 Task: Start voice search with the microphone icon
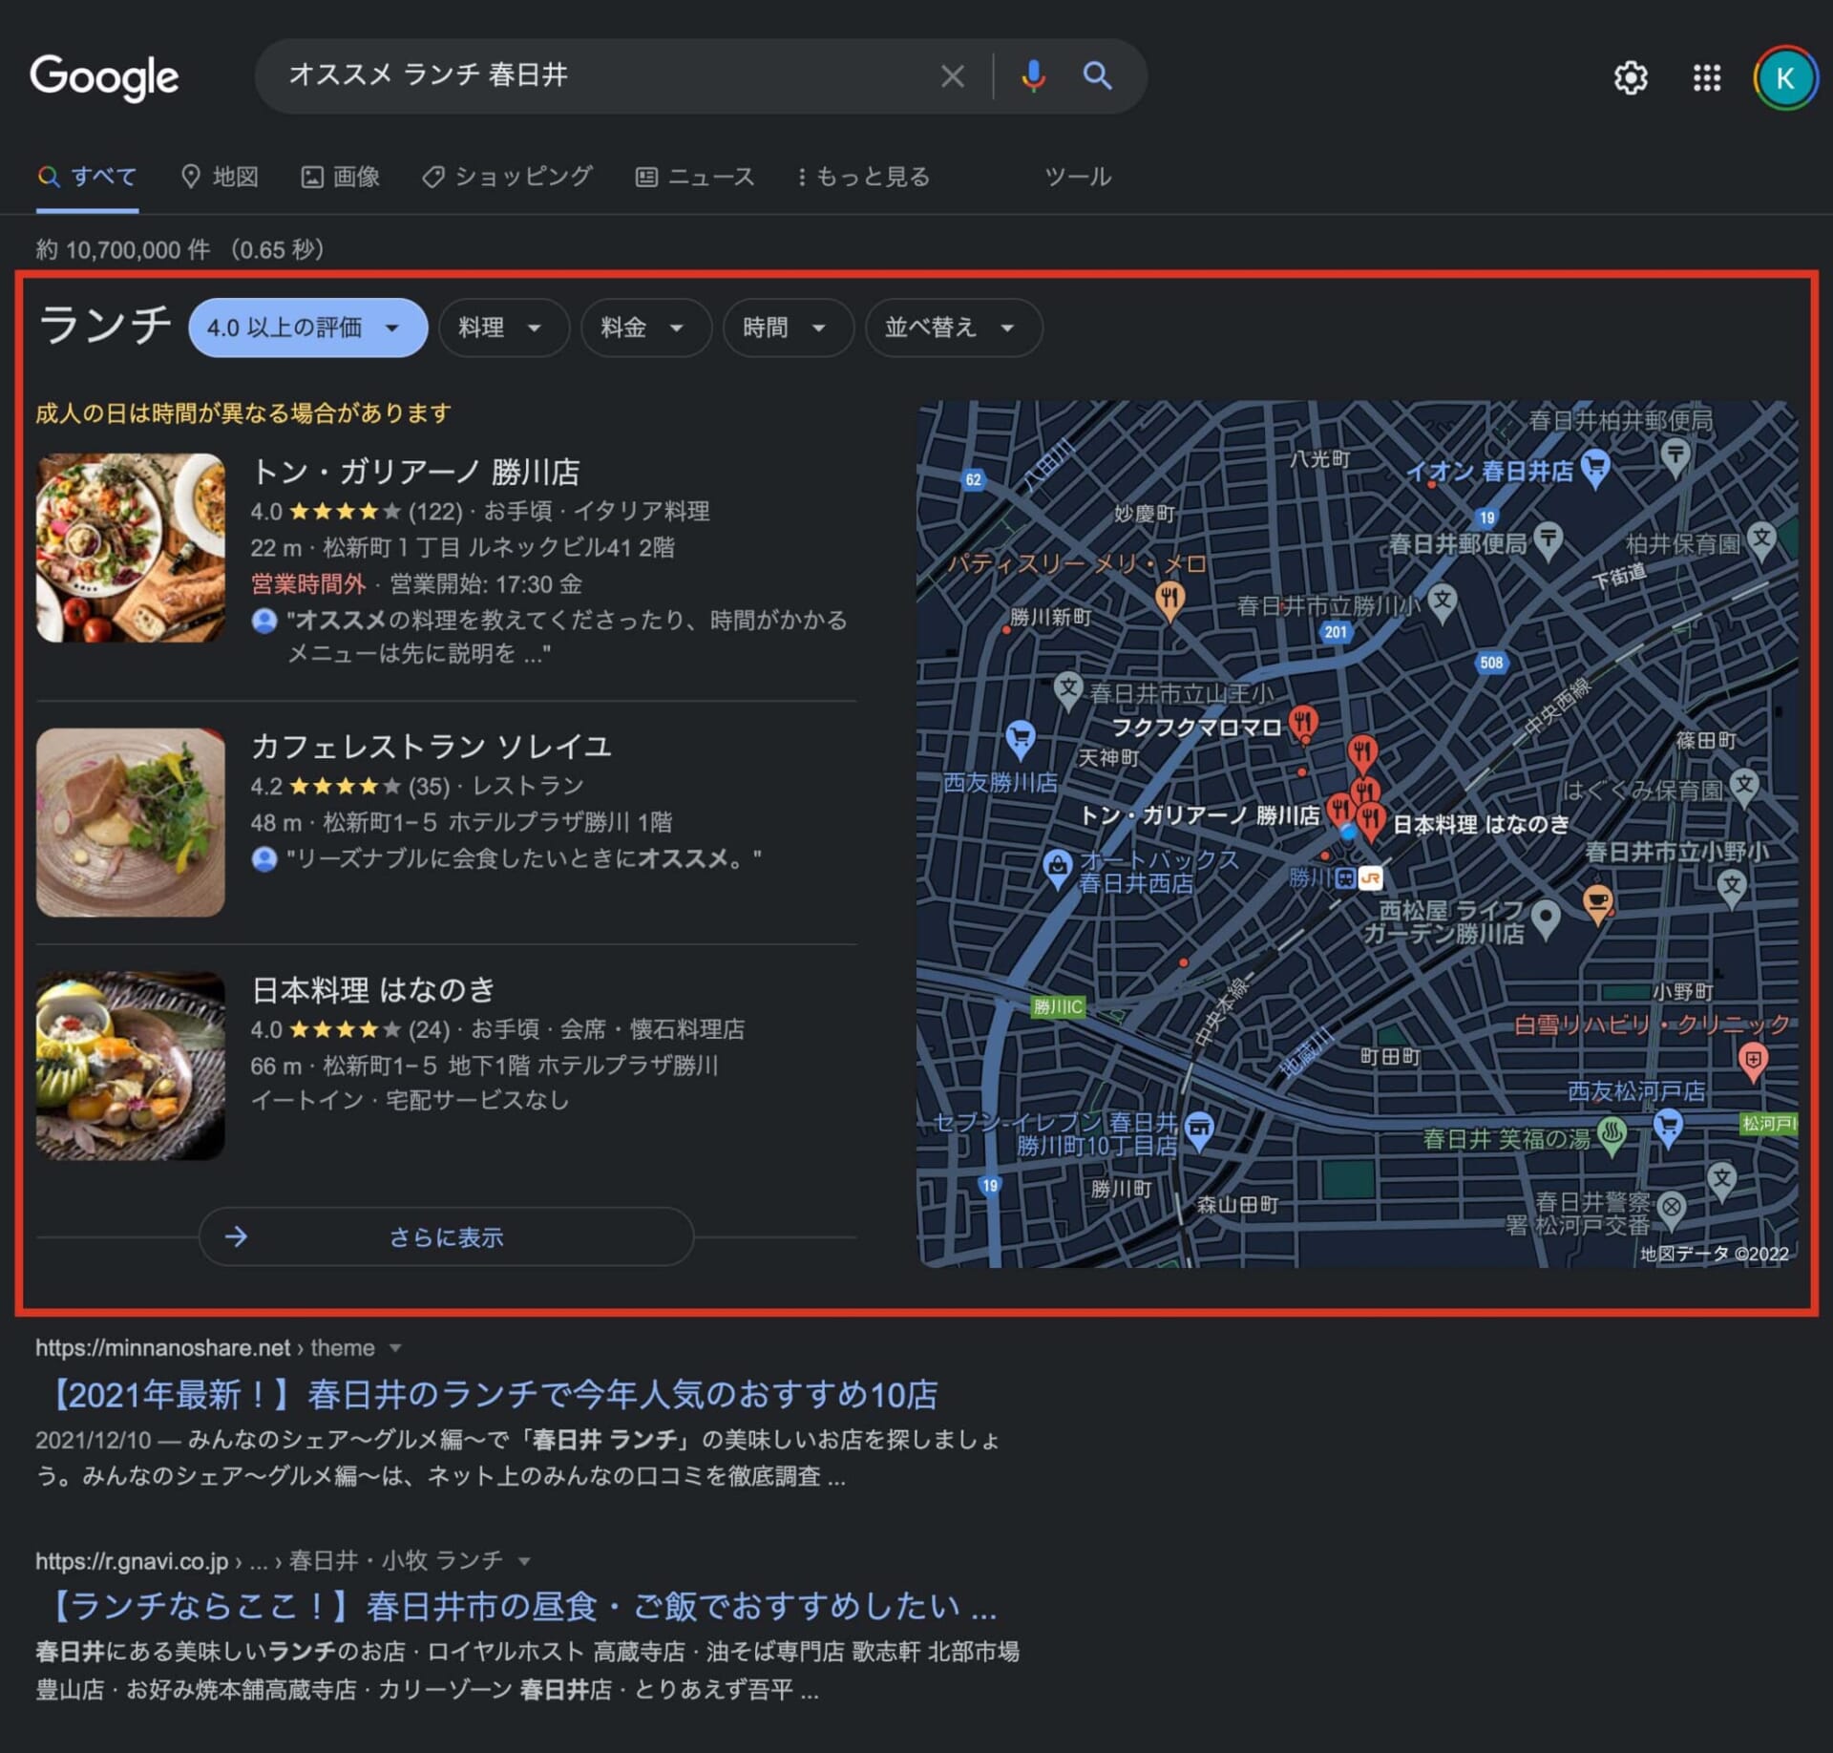1033,75
